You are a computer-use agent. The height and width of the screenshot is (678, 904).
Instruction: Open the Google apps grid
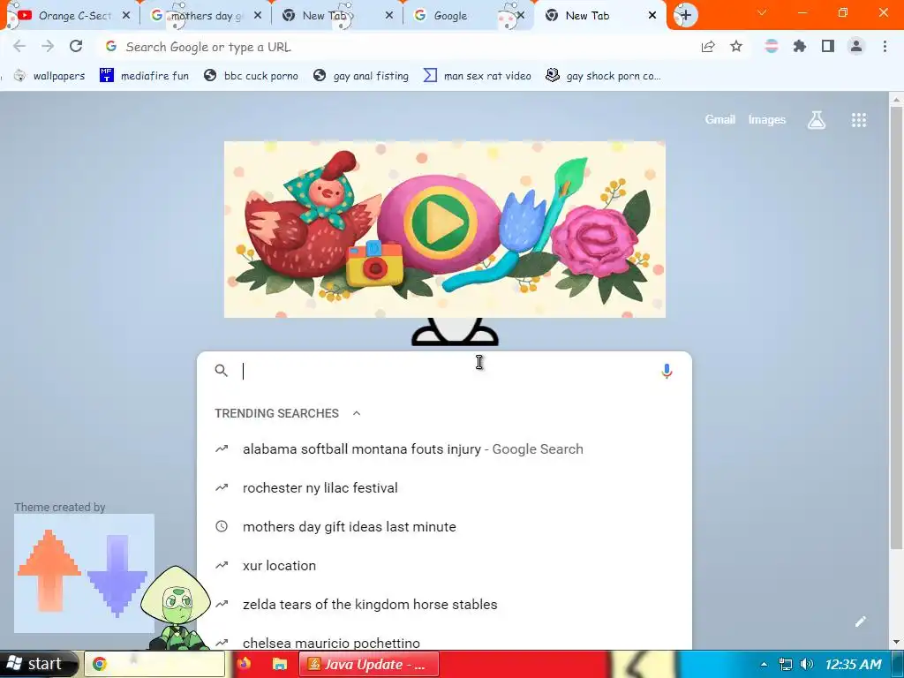[x=858, y=120]
